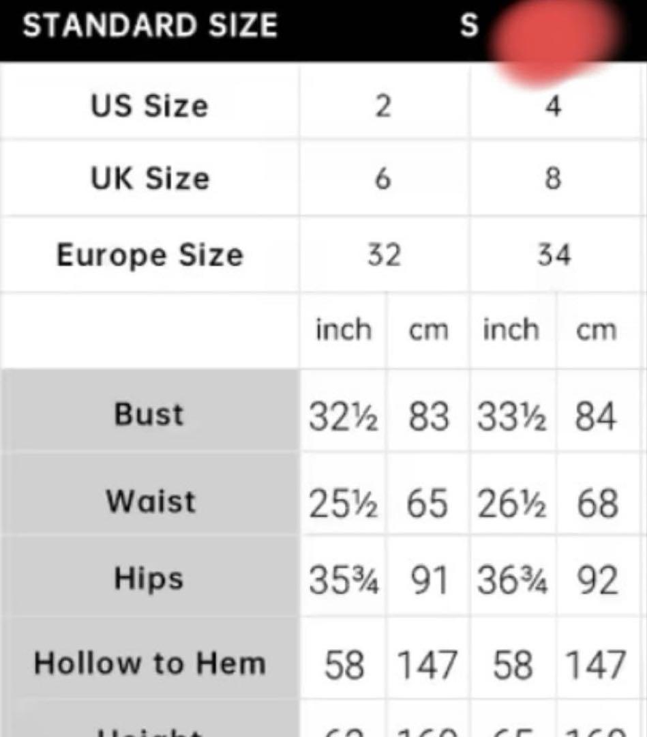Select bust measurement 32½ inches
Viewport: 647px width, 737px height.
(x=344, y=417)
